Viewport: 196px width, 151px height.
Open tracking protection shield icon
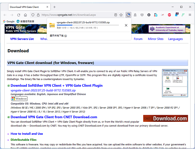[33, 15]
